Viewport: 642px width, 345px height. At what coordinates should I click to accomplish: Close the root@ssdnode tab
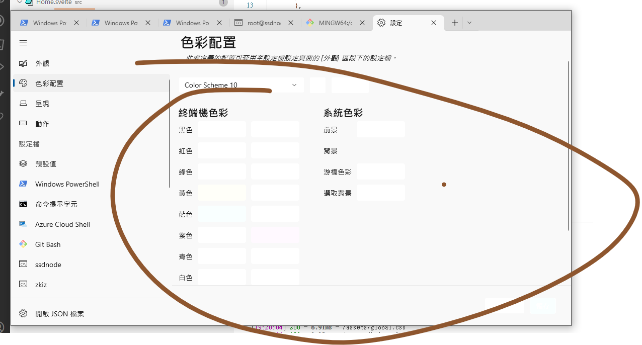pos(291,23)
